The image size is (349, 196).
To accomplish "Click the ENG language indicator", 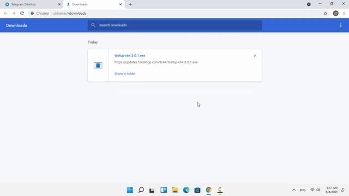I will [303, 190].
